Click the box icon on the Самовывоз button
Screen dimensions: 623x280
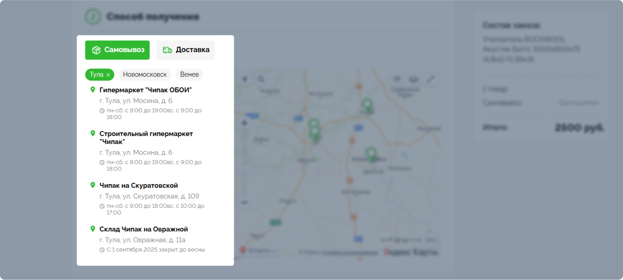tap(96, 50)
